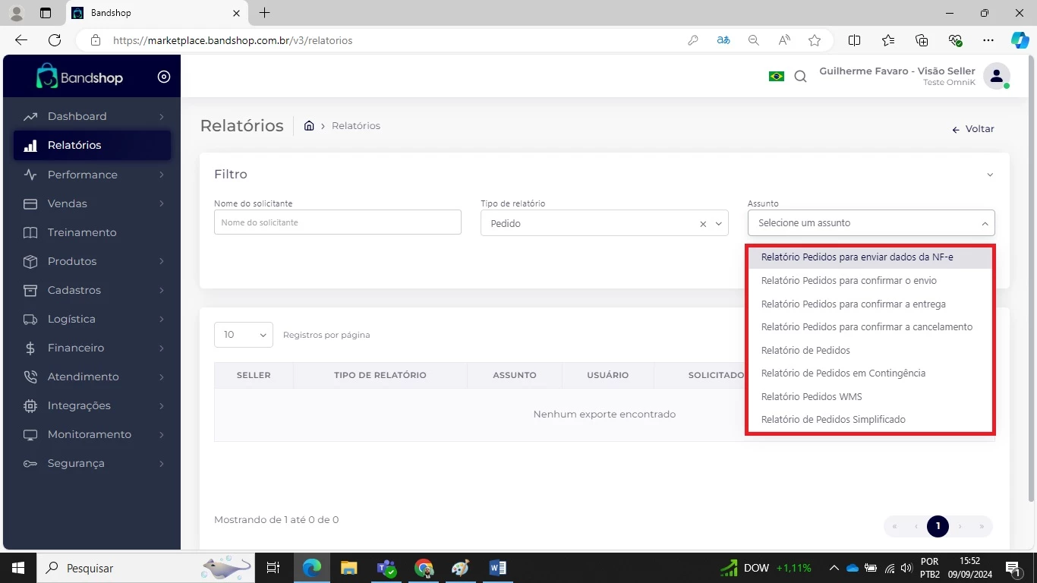Click the Voltar back link
The width and height of the screenshot is (1037, 583).
(972, 129)
